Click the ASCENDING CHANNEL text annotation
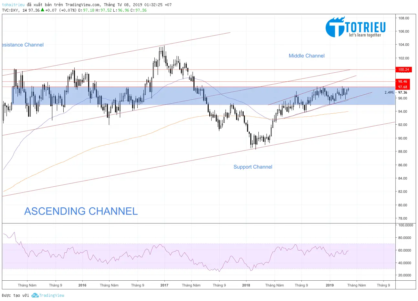 click(x=81, y=211)
